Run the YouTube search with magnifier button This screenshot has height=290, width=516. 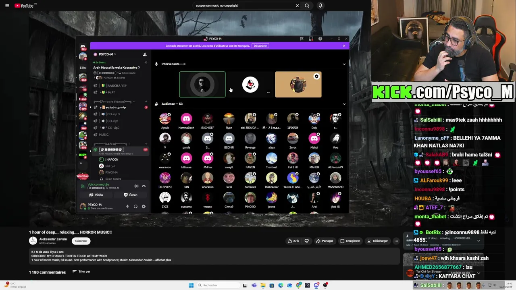[x=307, y=6]
